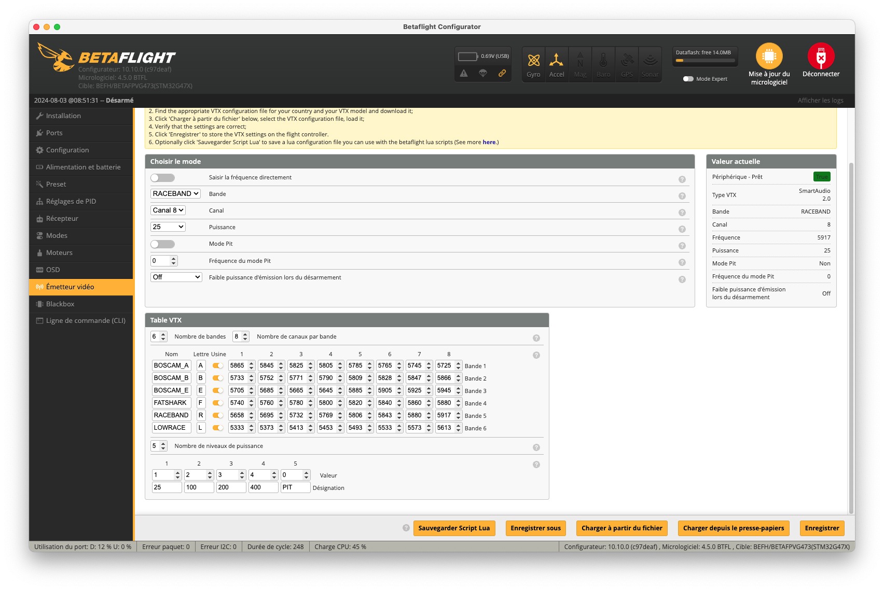Open the Réglages de PID tab
Viewport: 884px width, 590px height.
pyautogui.click(x=81, y=201)
